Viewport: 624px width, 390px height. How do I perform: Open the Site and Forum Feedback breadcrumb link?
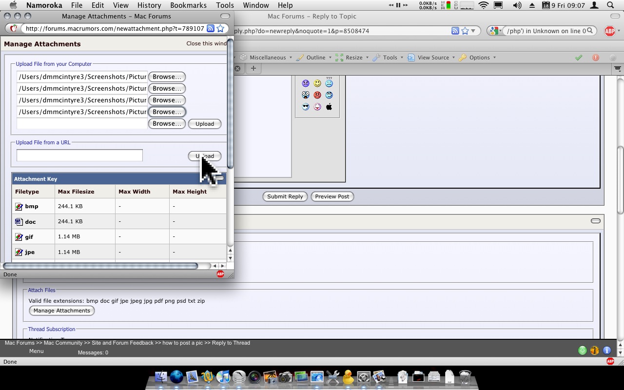tap(122, 343)
